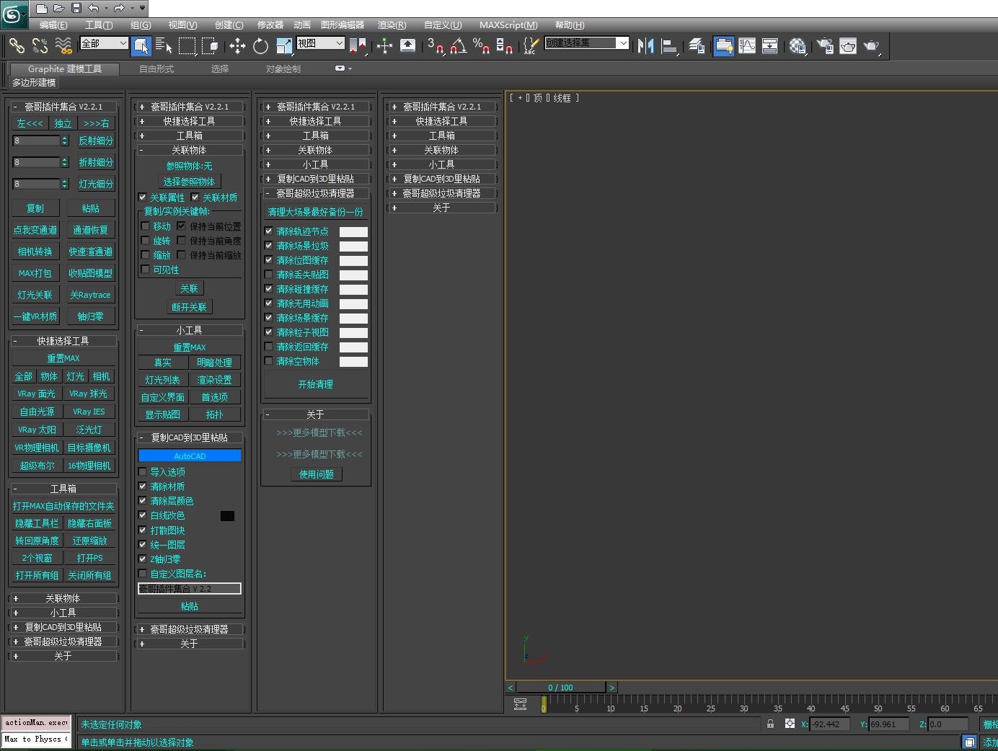Click the 使用问题 button
The image size is (998, 751).
(x=317, y=474)
